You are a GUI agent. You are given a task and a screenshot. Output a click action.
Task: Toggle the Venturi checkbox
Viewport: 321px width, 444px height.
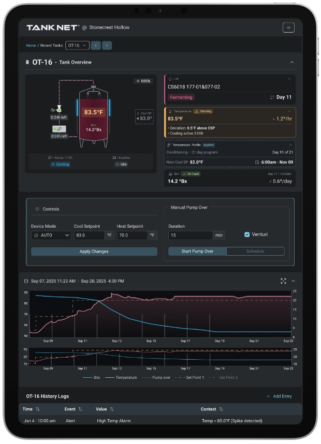click(247, 234)
